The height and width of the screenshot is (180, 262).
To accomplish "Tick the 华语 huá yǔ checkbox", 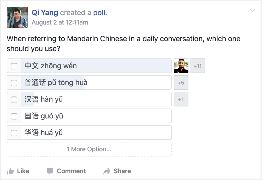I will (14, 133).
